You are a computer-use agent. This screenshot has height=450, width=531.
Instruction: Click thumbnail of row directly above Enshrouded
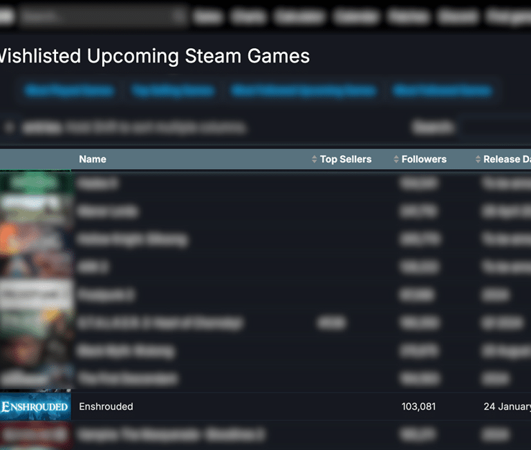(35, 378)
